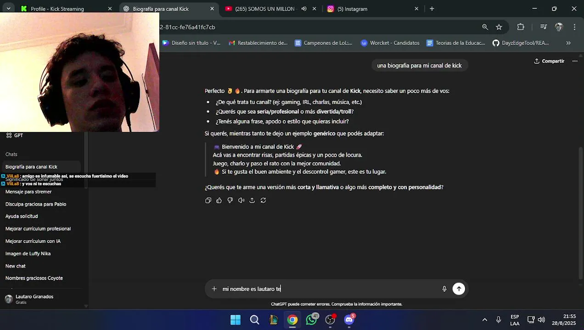Click thumbs down on the response

tap(230, 200)
